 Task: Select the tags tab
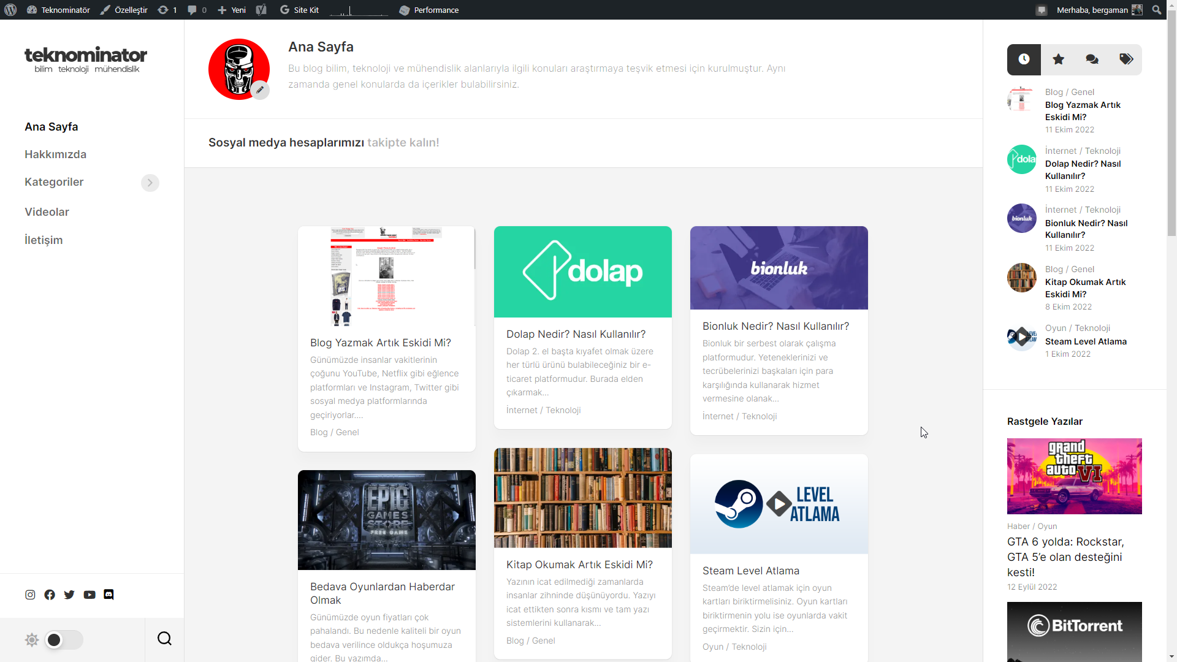(1126, 59)
